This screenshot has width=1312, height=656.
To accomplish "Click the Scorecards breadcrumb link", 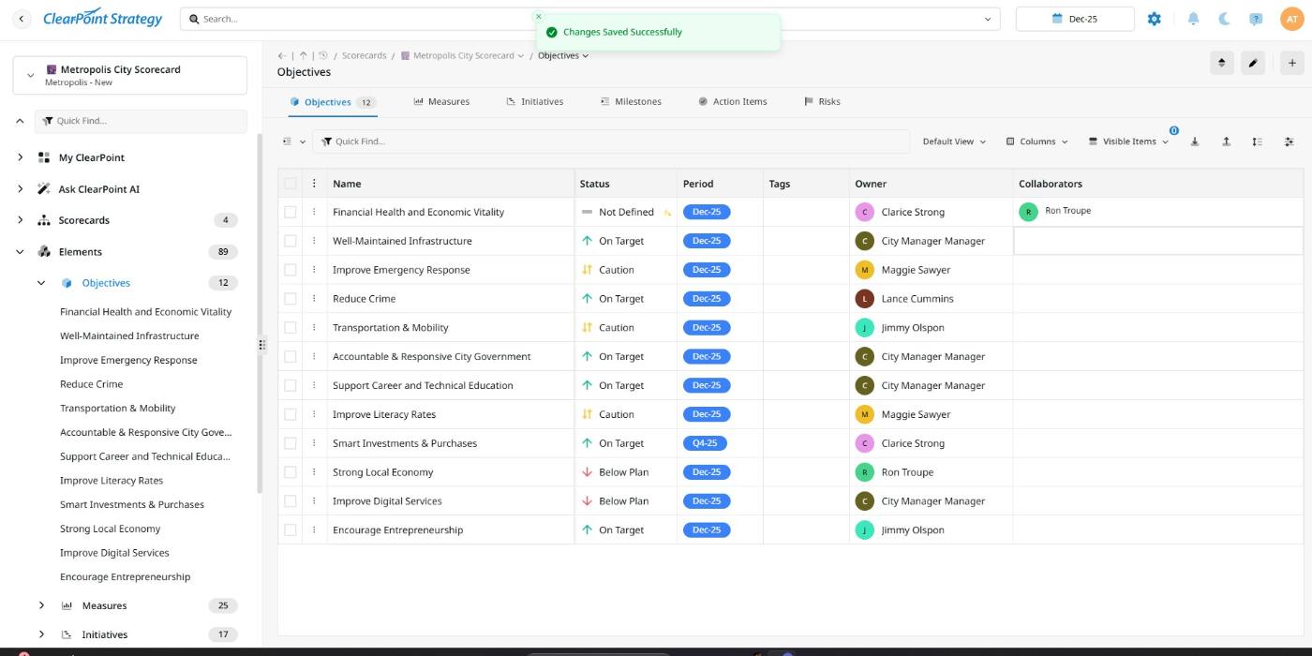I will (x=364, y=55).
